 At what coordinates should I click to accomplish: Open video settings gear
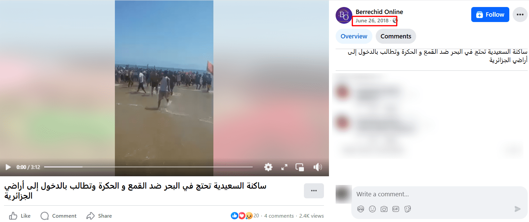point(268,167)
